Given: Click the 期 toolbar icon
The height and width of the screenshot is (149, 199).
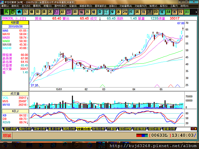Looking at the screenshot, I should tap(37, 12).
